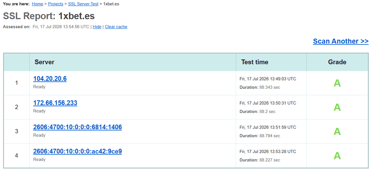The width and height of the screenshot is (373, 171).
Task: Click Ready status under 104.20.20.6
Action: tap(39, 87)
